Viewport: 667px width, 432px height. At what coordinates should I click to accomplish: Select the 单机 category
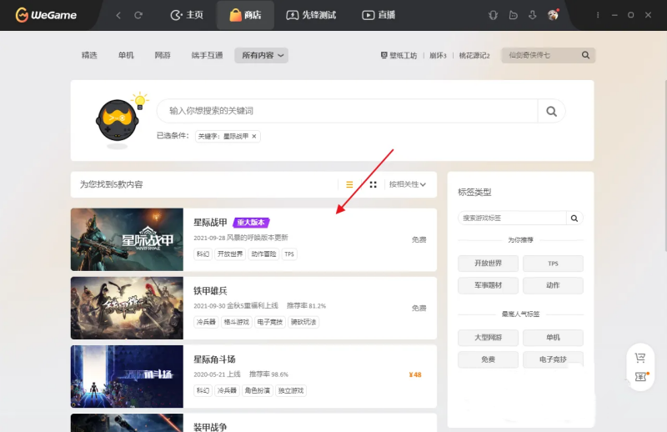126,55
